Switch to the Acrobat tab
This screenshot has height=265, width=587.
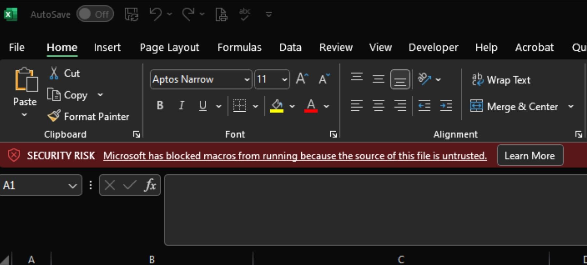534,48
